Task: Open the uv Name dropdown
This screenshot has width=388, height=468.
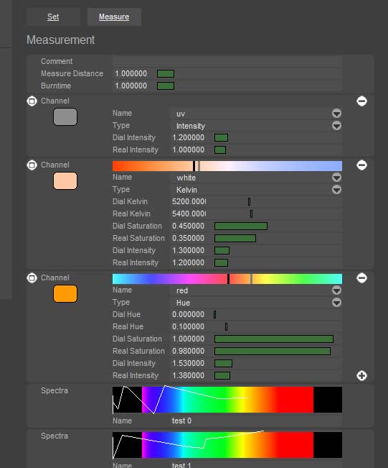Action: point(336,114)
